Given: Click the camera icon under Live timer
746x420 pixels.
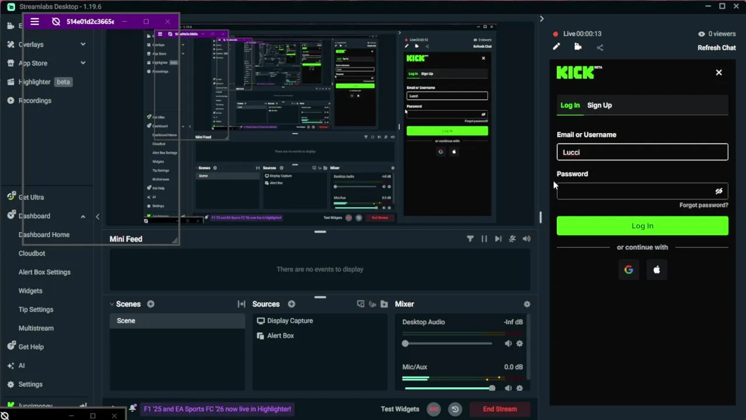Looking at the screenshot, I should (578, 47).
